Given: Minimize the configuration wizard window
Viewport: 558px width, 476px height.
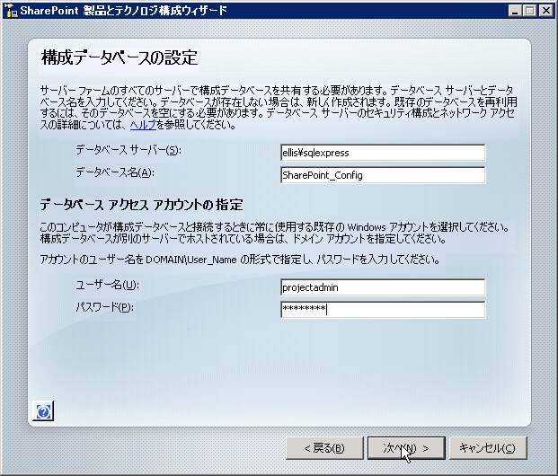Looking at the screenshot, I should (513, 11).
